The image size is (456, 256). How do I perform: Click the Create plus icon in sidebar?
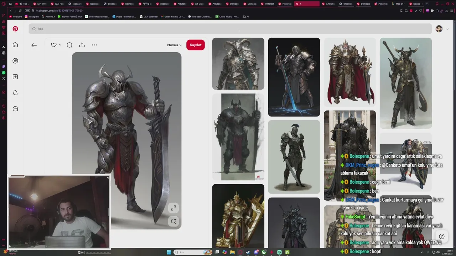point(15,77)
